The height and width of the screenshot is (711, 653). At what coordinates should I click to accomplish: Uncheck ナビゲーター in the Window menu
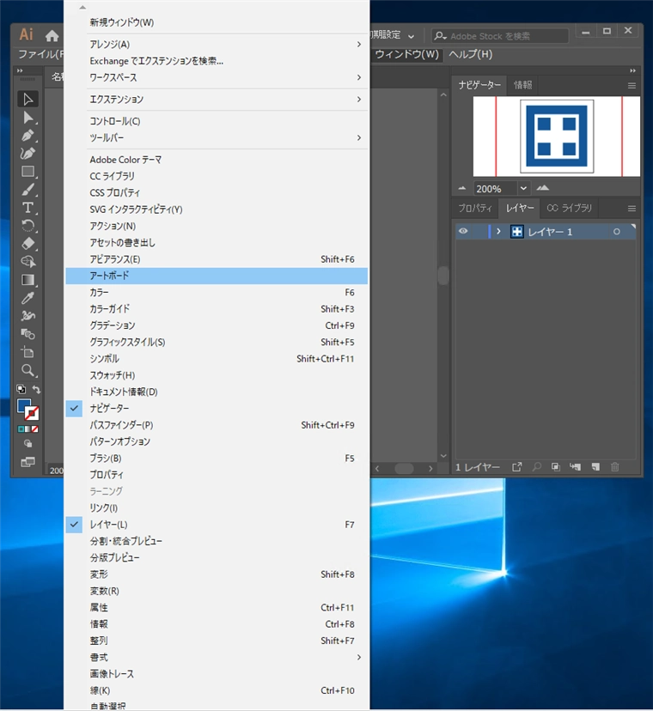(x=109, y=408)
